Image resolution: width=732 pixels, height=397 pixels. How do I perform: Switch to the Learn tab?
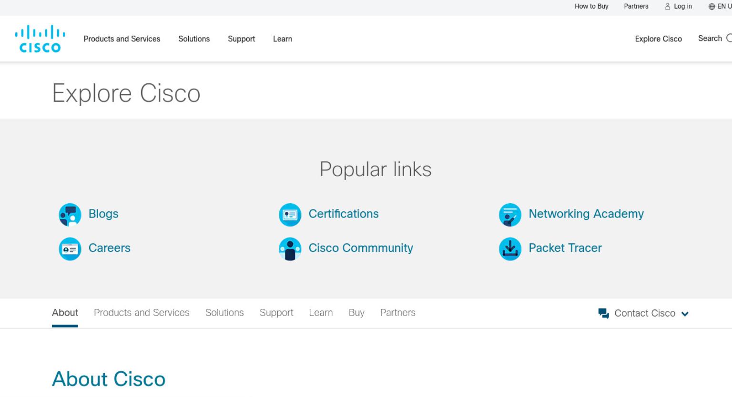pyautogui.click(x=321, y=313)
